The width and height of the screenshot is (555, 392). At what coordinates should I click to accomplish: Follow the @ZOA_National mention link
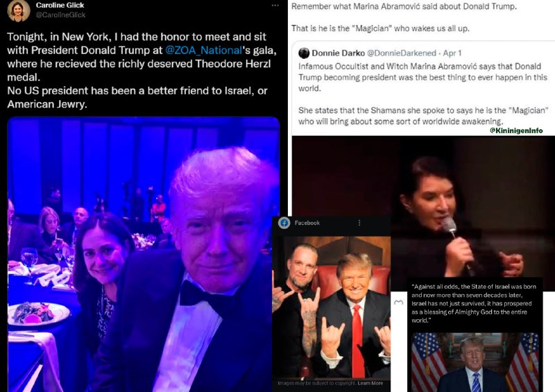(203, 50)
